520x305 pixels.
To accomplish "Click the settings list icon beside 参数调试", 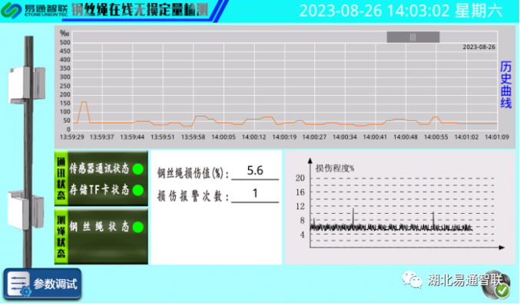I will pyautogui.click(x=18, y=284).
